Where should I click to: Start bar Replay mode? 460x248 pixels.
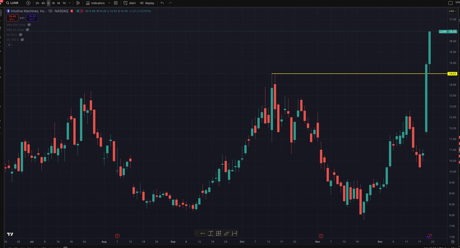[147, 3]
